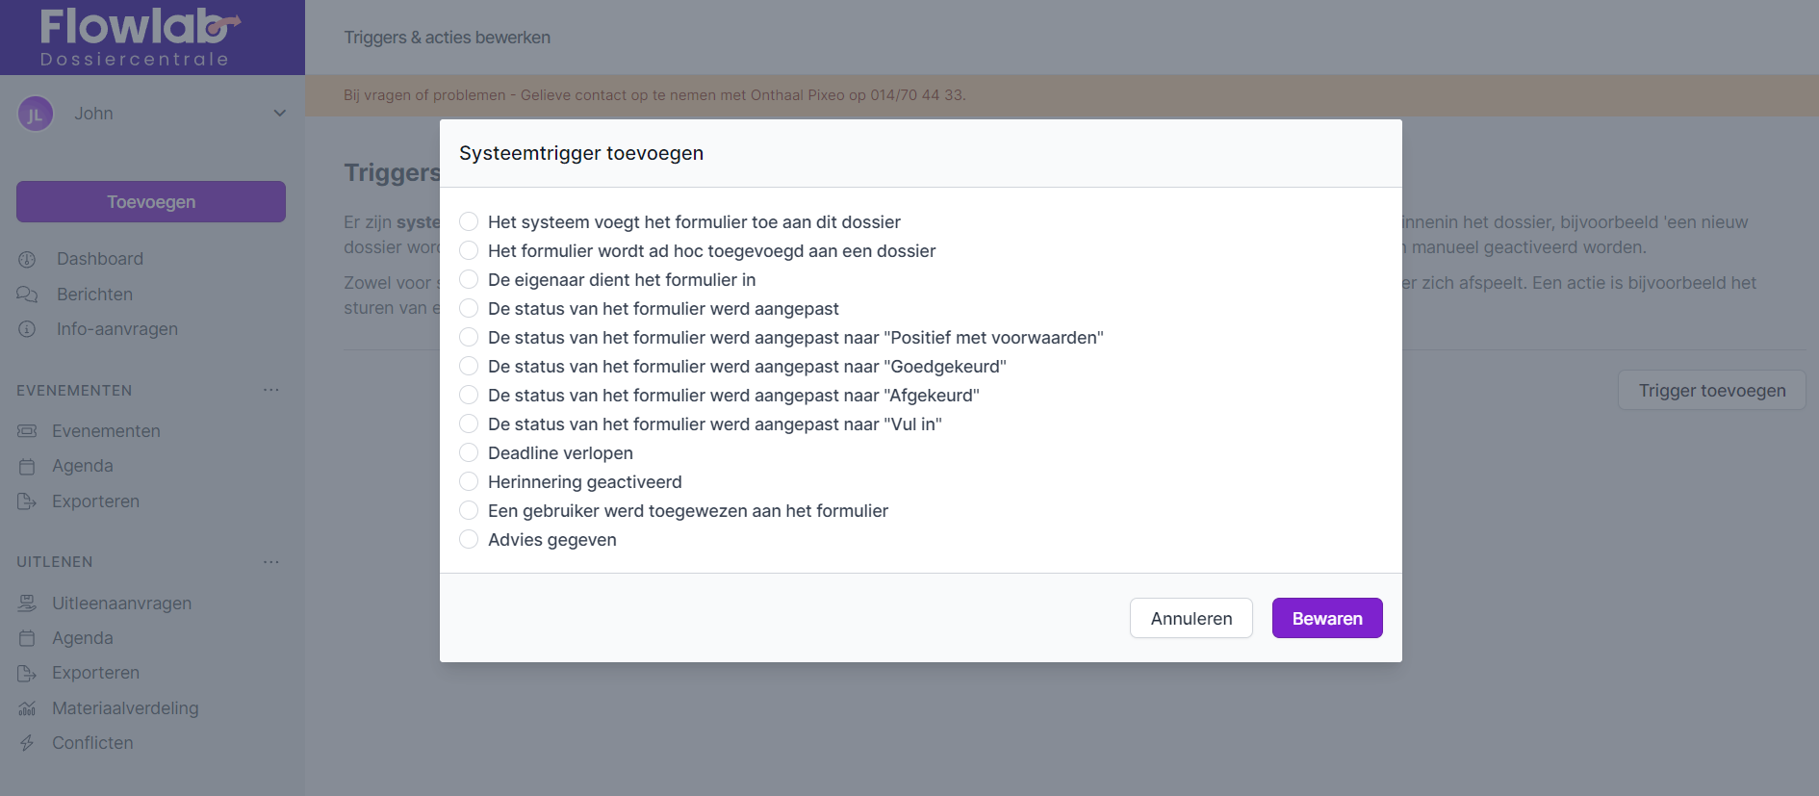Select 'De eigenaar dient het formulier in'

pyautogui.click(x=469, y=280)
